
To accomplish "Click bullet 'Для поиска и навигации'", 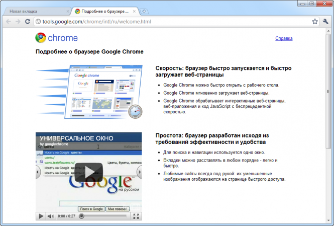I will [214, 153].
